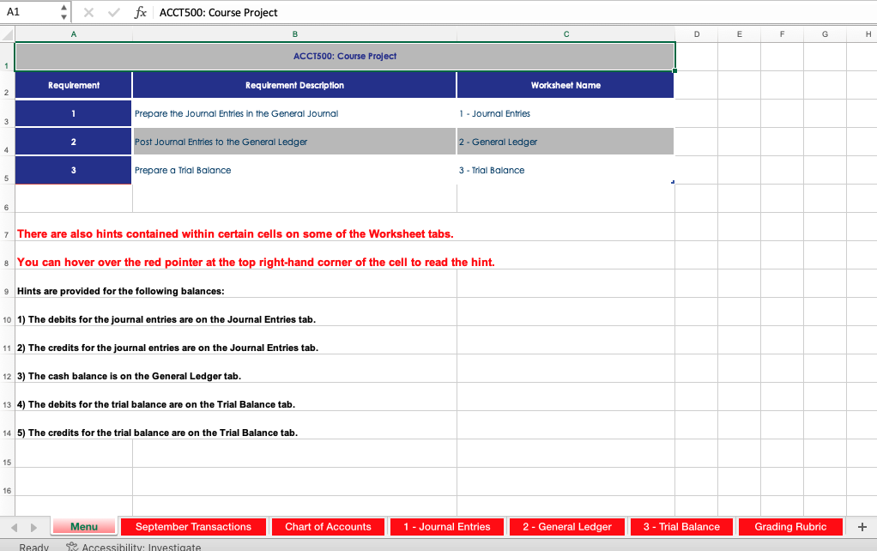Open the 3 - Trial Balance tab
The height and width of the screenshot is (551, 877).
tap(681, 526)
